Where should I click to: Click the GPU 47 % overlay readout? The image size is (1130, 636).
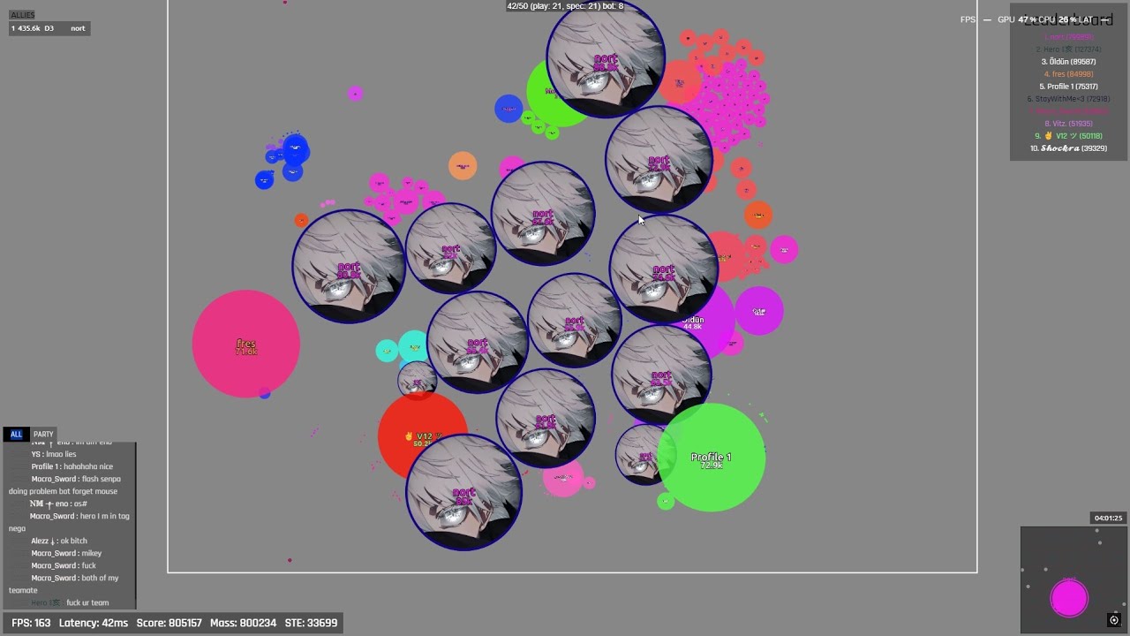tap(1017, 19)
